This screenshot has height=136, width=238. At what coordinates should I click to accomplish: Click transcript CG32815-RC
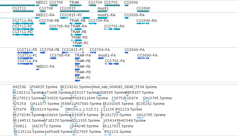(x=71, y=15)
